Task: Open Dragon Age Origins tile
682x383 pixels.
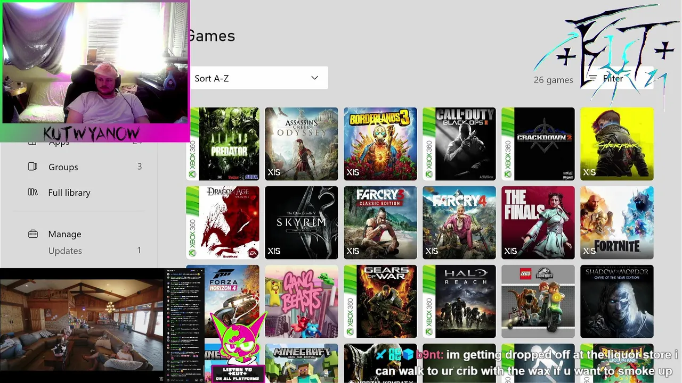Action: [223, 223]
